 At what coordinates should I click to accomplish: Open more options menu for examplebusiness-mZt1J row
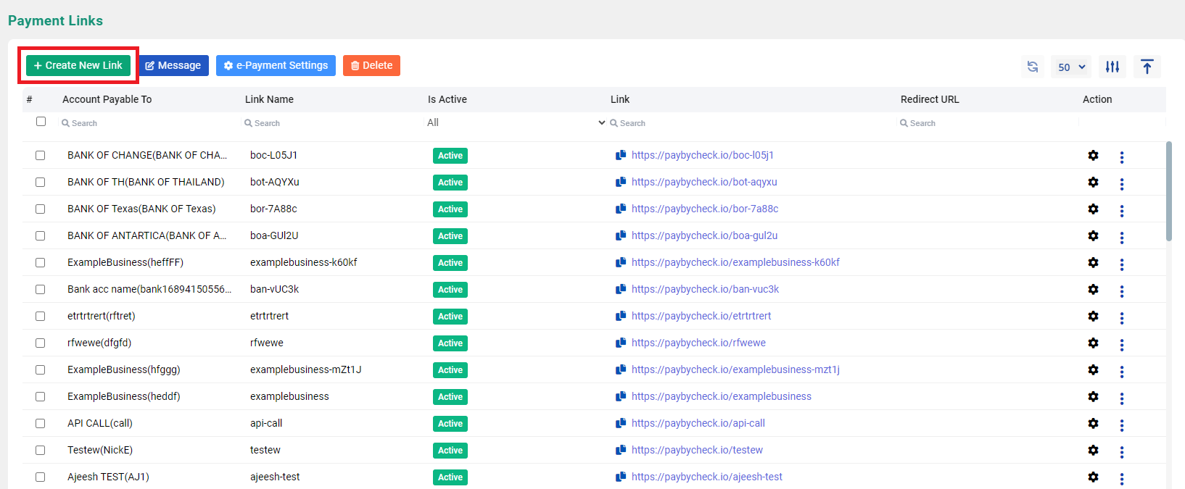pyautogui.click(x=1122, y=372)
